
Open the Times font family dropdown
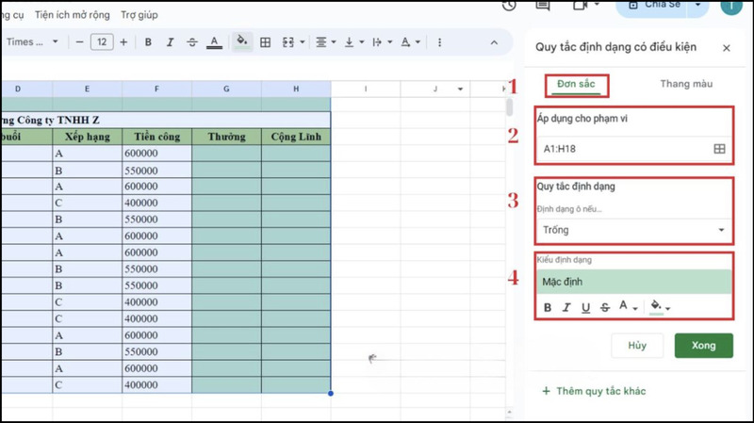pyautogui.click(x=32, y=41)
